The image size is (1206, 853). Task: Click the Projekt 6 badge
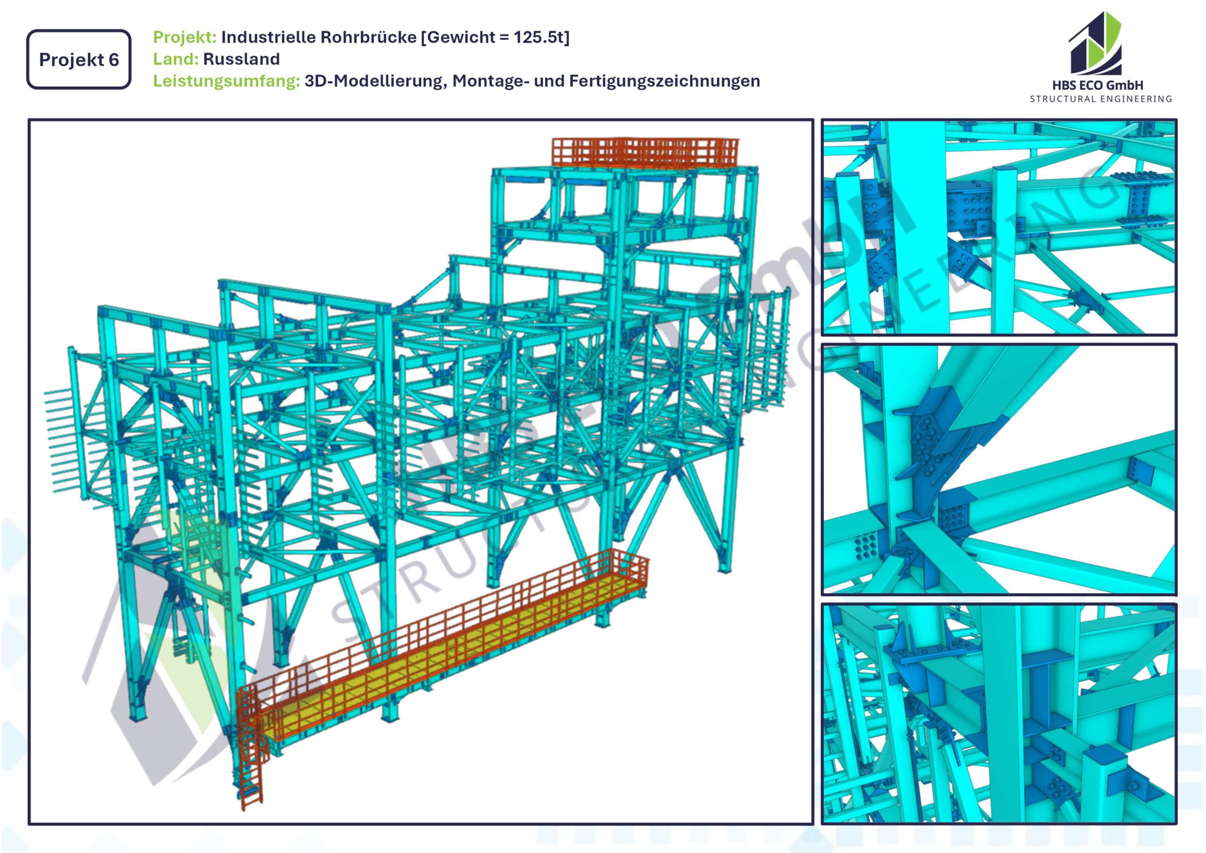click(79, 59)
